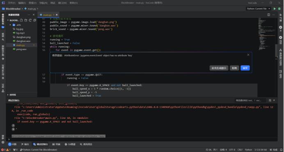The image size is (284, 152).
Task: Open dangban.wav in file tree
Action: click(x=22, y=41)
